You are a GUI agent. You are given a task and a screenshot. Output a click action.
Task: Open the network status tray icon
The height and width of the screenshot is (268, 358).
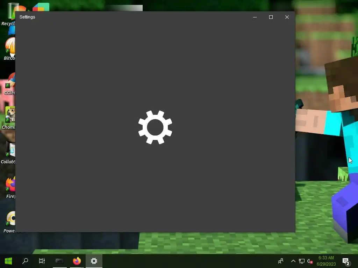coord(302,261)
